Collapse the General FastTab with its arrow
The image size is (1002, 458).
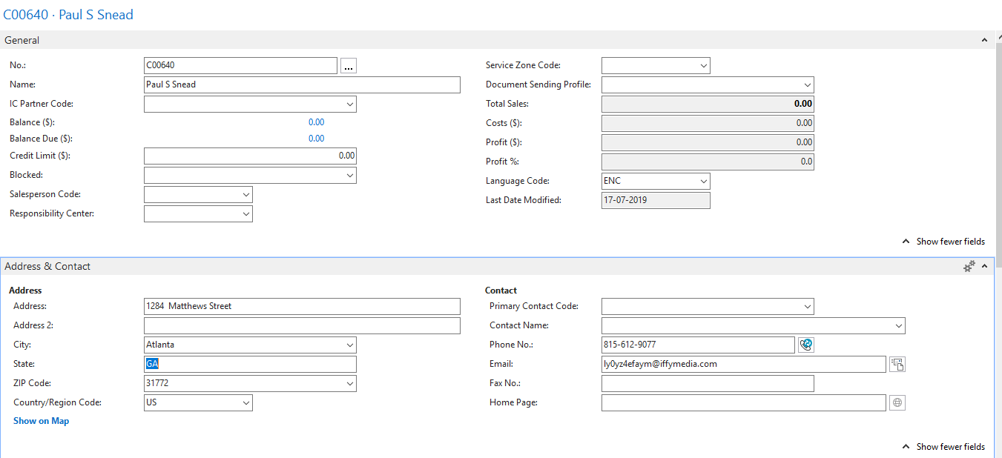pyautogui.click(x=985, y=39)
